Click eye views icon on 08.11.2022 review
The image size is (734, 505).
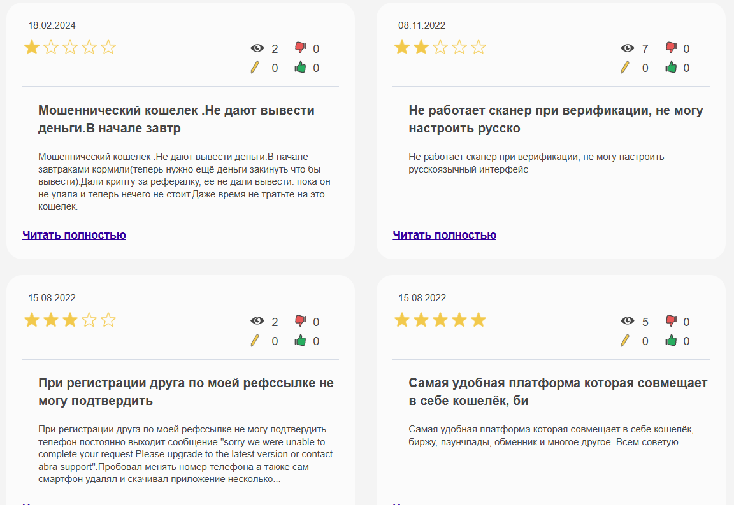(x=628, y=48)
